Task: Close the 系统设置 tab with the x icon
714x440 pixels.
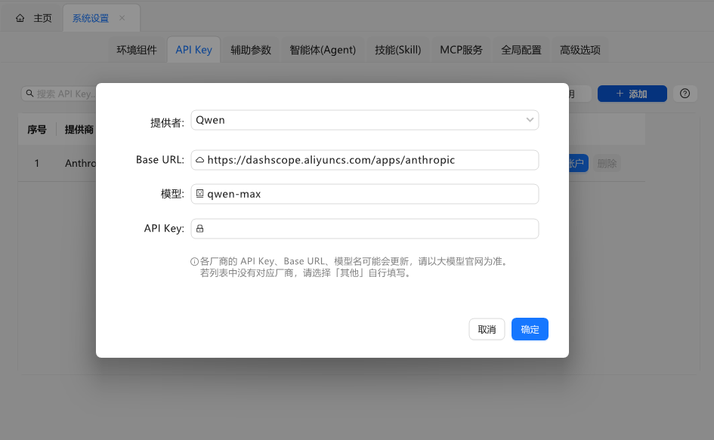Action: point(122,18)
